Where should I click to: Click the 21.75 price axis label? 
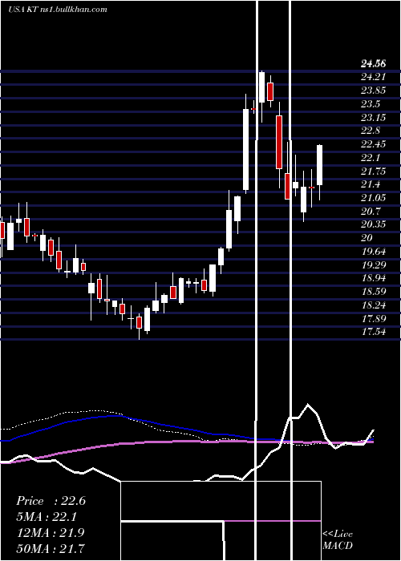click(x=374, y=171)
